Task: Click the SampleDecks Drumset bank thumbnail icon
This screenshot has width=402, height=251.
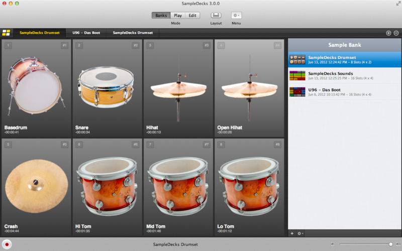Action: coord(297,60)
